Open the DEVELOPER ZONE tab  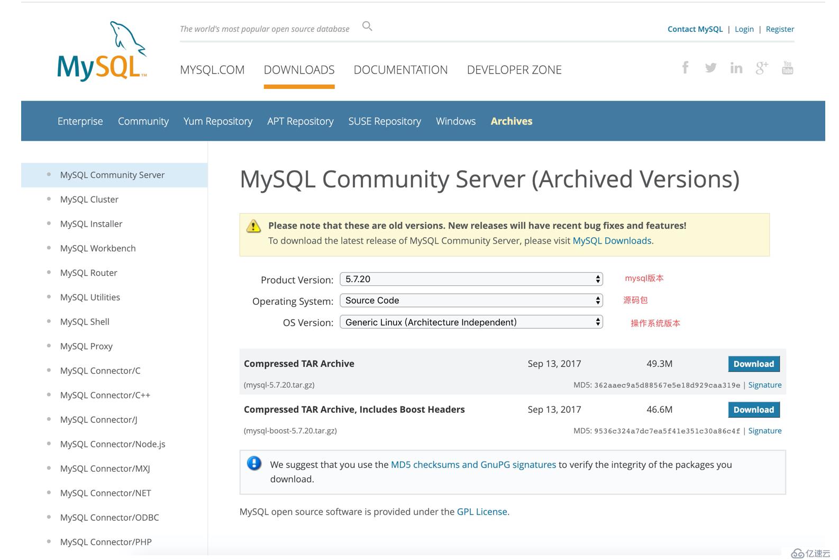click(514, 70)
